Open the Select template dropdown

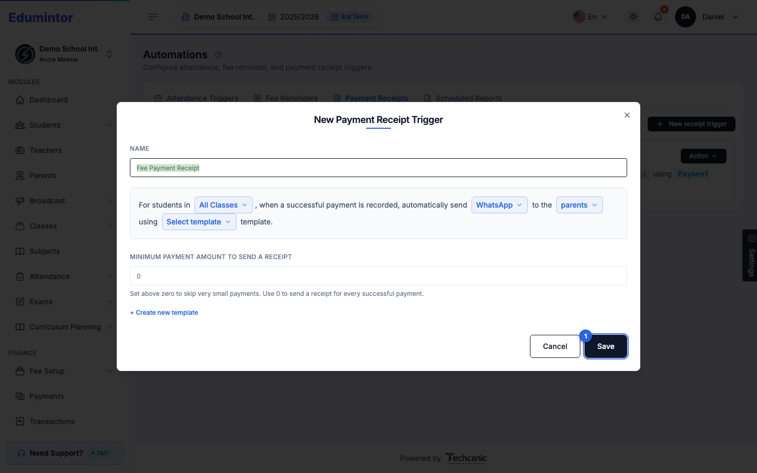pyautogui.click(x=199, y=222)
